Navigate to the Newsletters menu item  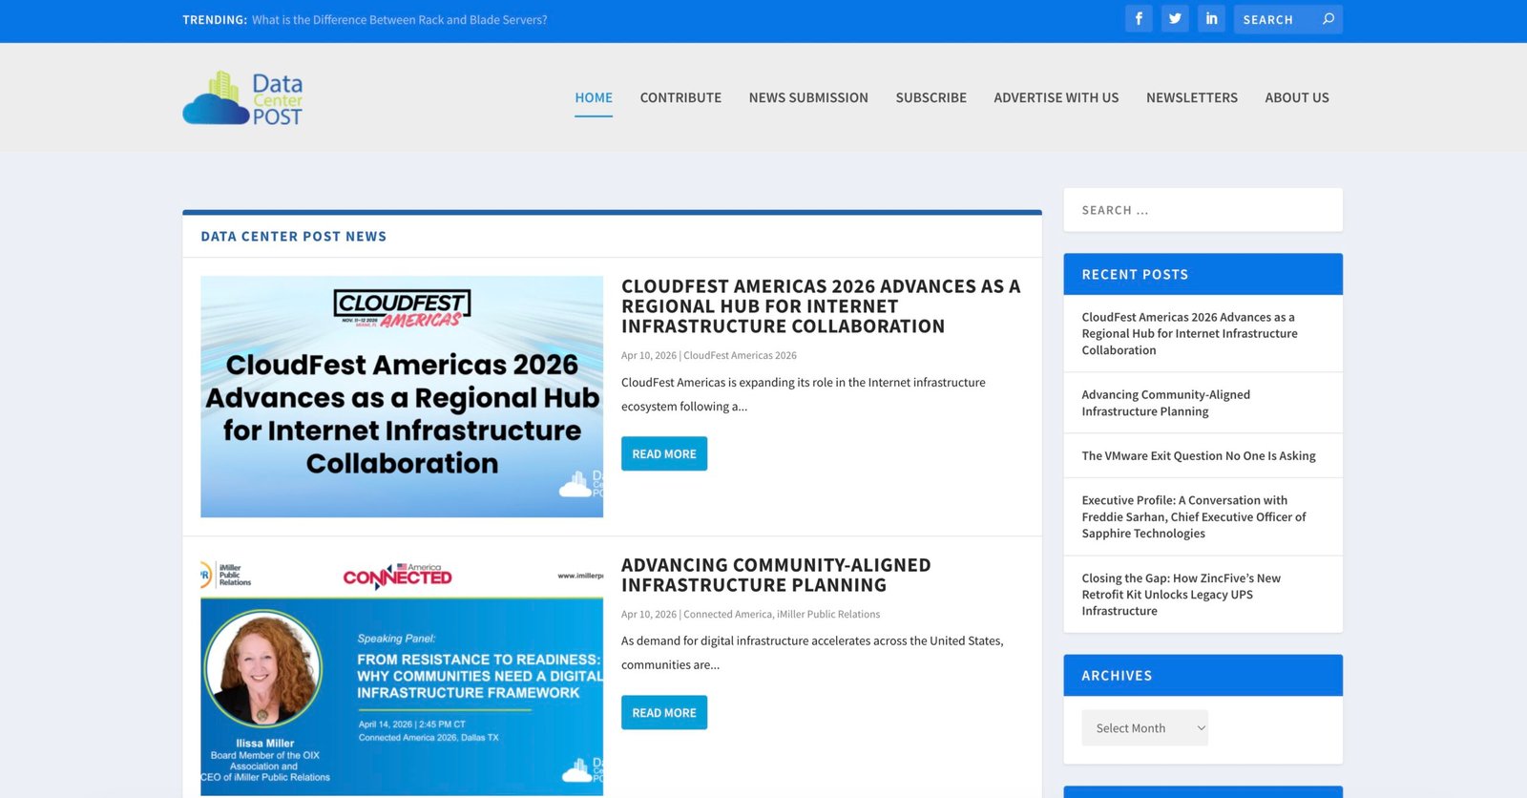[x=1191, y=98]
